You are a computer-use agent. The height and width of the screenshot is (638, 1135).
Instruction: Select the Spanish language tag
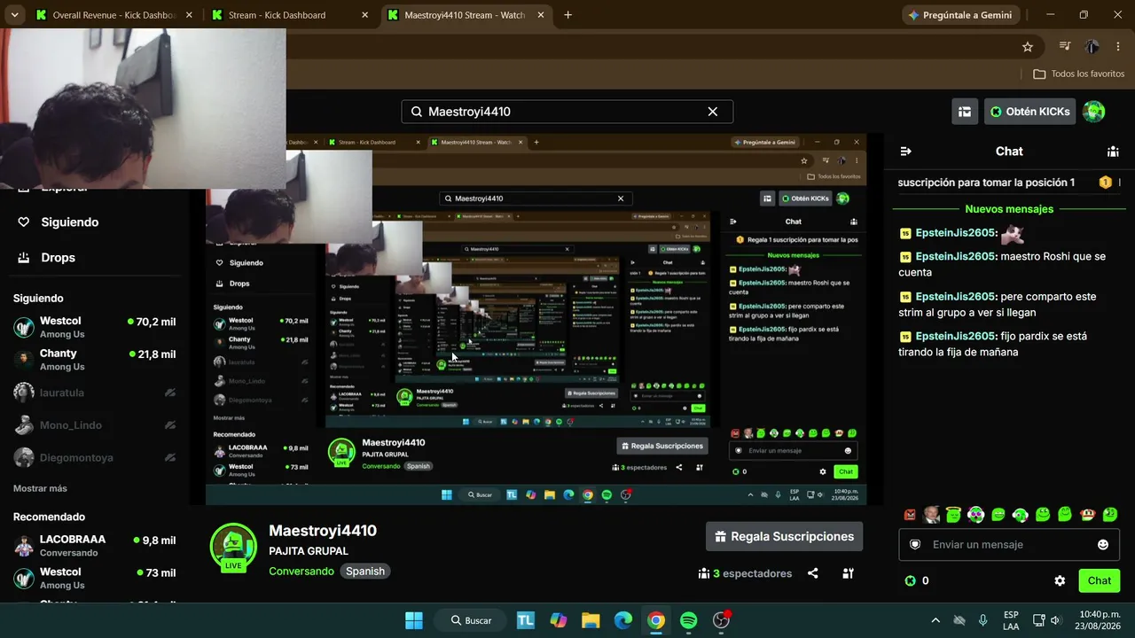(365, 572)
